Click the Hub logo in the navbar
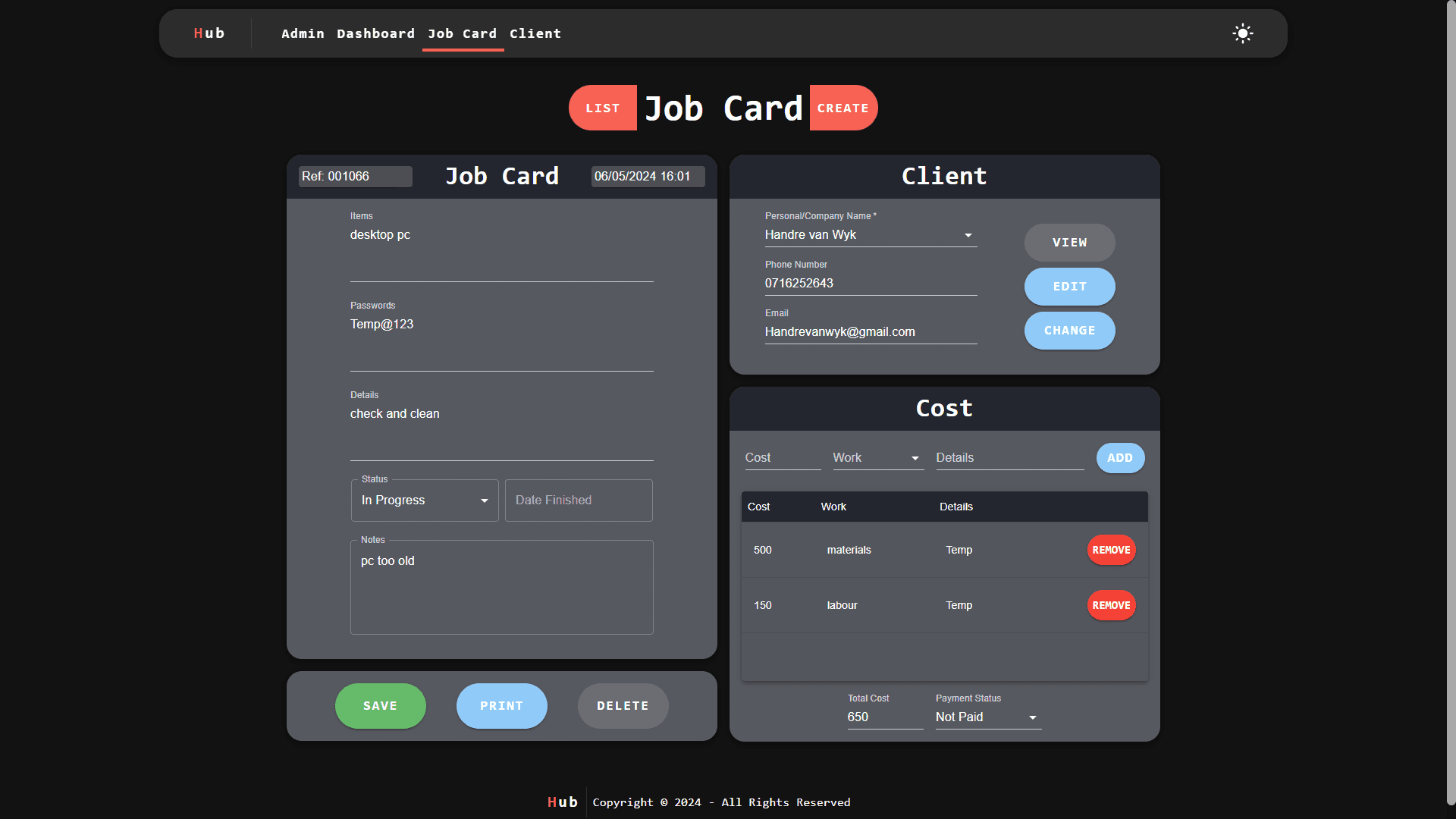The height and width of the screenshot is (819, 1456). (209, 33)
